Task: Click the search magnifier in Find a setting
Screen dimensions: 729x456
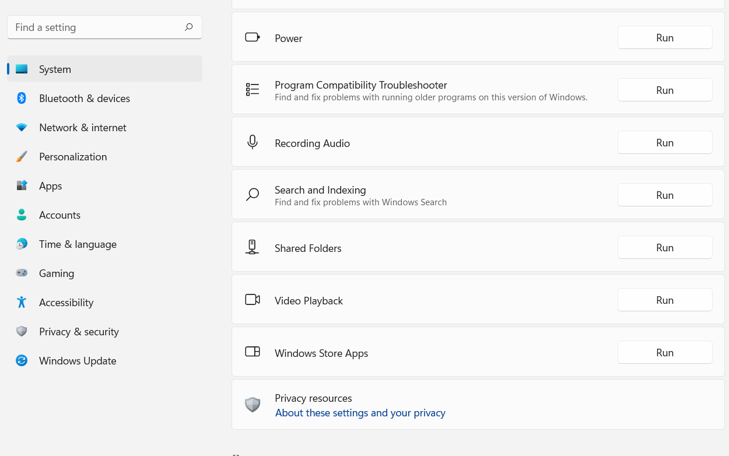Action: [188, 27]
